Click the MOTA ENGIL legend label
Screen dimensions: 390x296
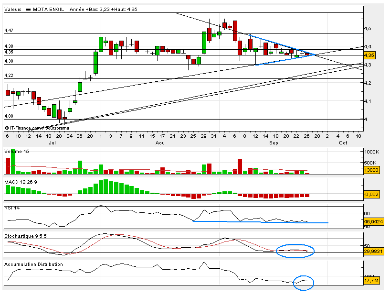[48, 10]
